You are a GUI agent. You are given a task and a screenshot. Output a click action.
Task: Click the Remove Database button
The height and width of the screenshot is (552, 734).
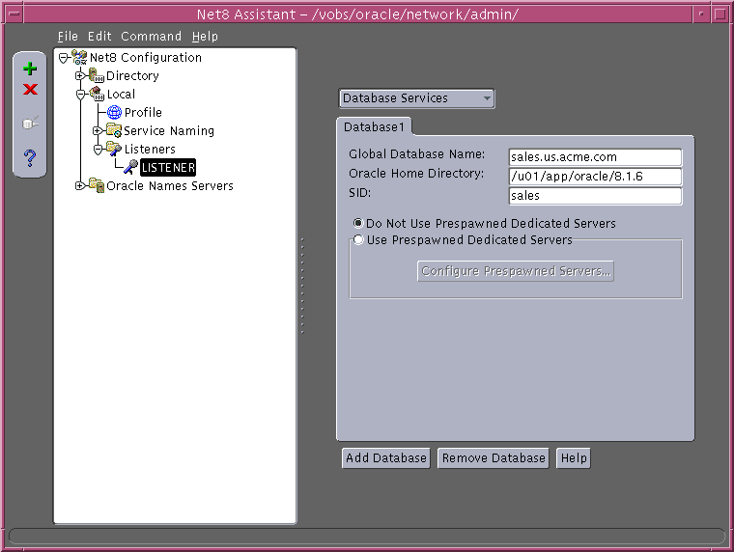click(494, 458)
